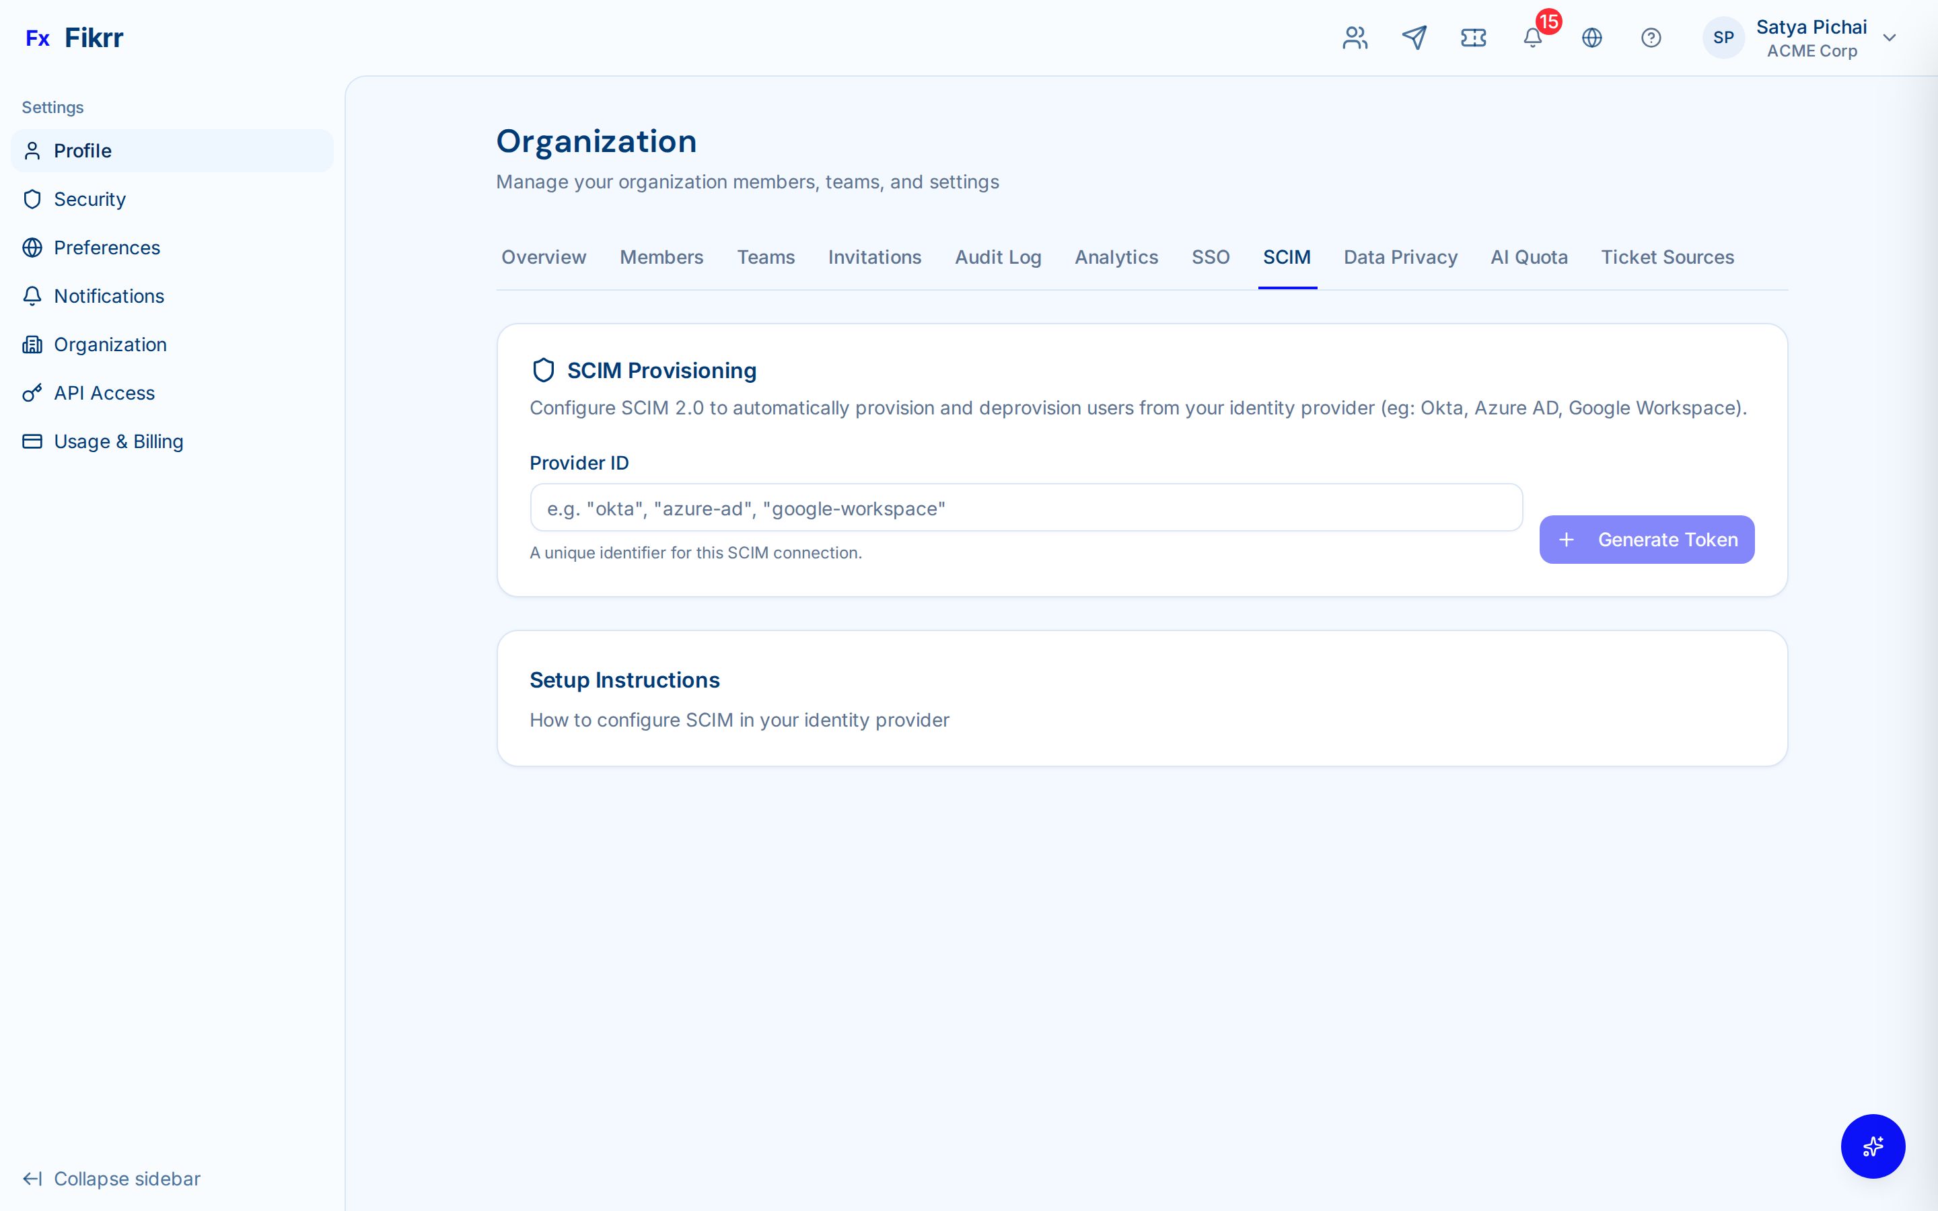Image resolution: width=1938 pixels, height=1211 pixels.
Task: Click the SCIM Provisioning shield icon
Action: coord(544,370)
